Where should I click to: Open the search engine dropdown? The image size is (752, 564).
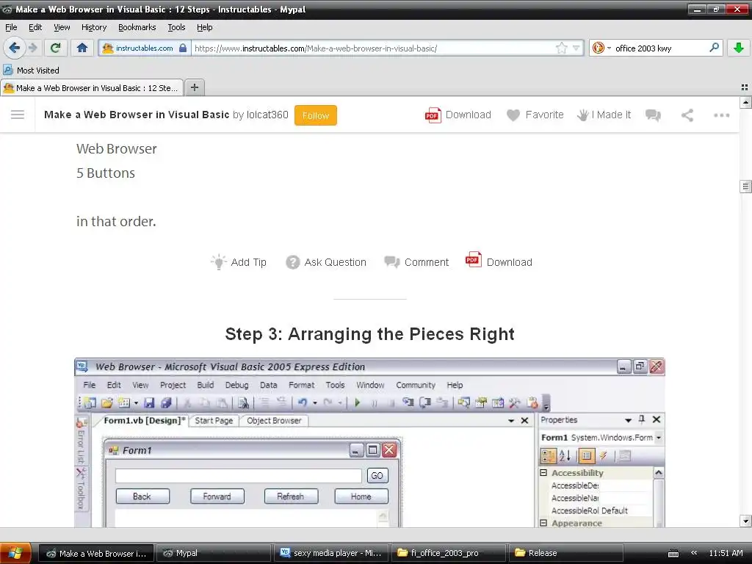[x=609, y=48]
